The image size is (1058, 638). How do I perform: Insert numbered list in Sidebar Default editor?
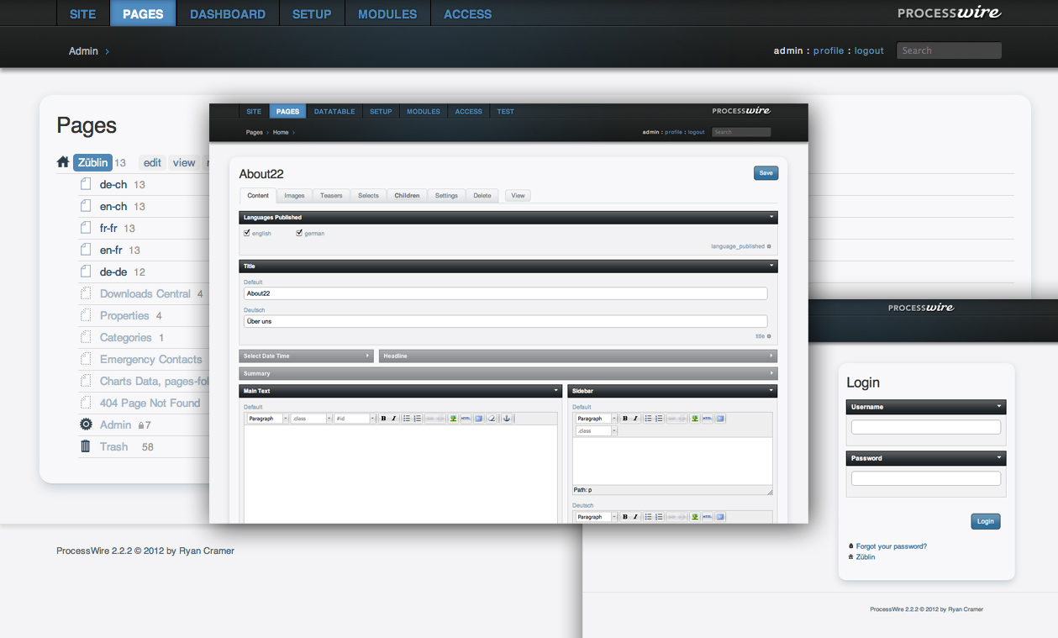pyautogui.click(x=659, y=419)
